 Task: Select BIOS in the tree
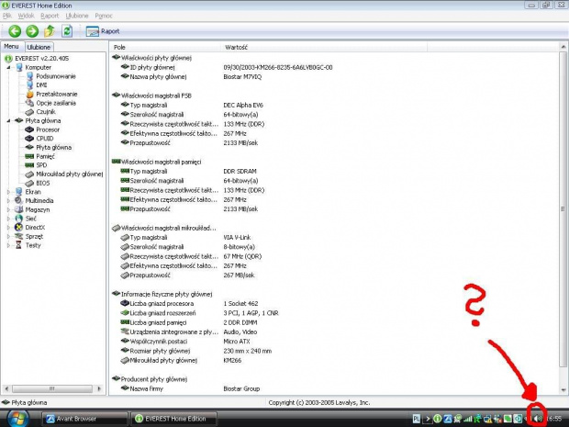click(x=43, y=183)
